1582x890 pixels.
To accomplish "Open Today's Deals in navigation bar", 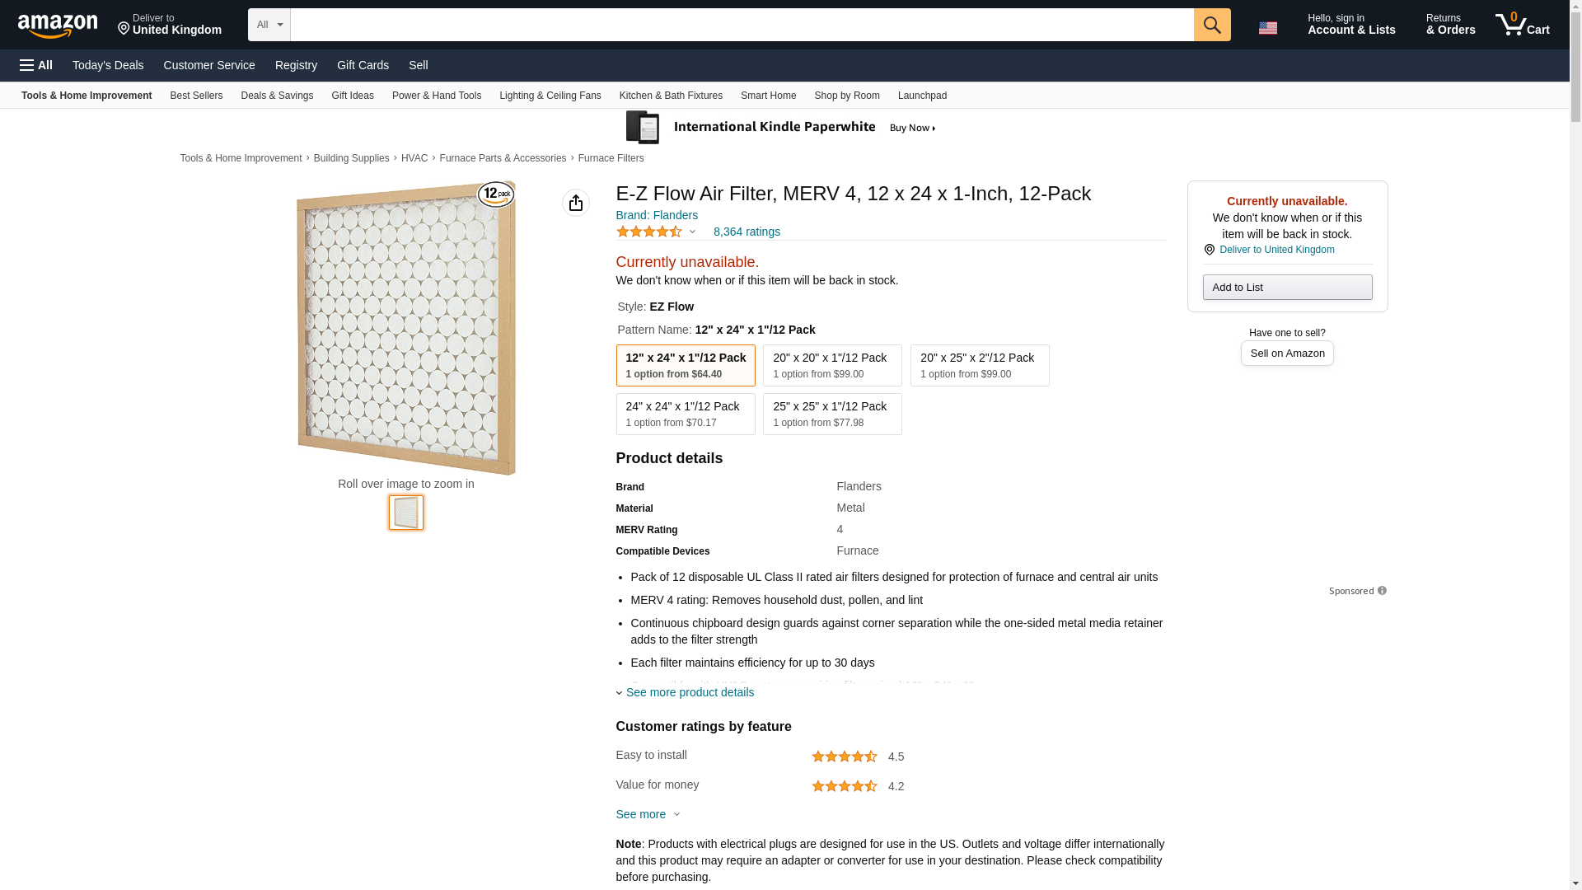I will point(108,65).
